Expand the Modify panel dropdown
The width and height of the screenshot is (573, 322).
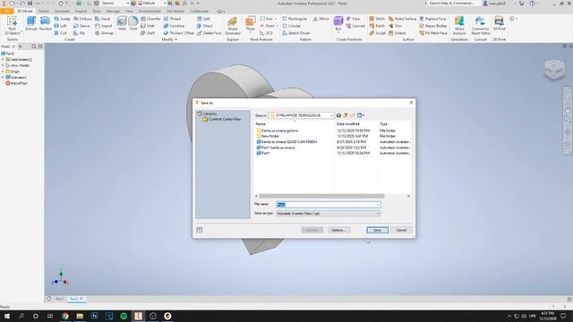[169, 39]
